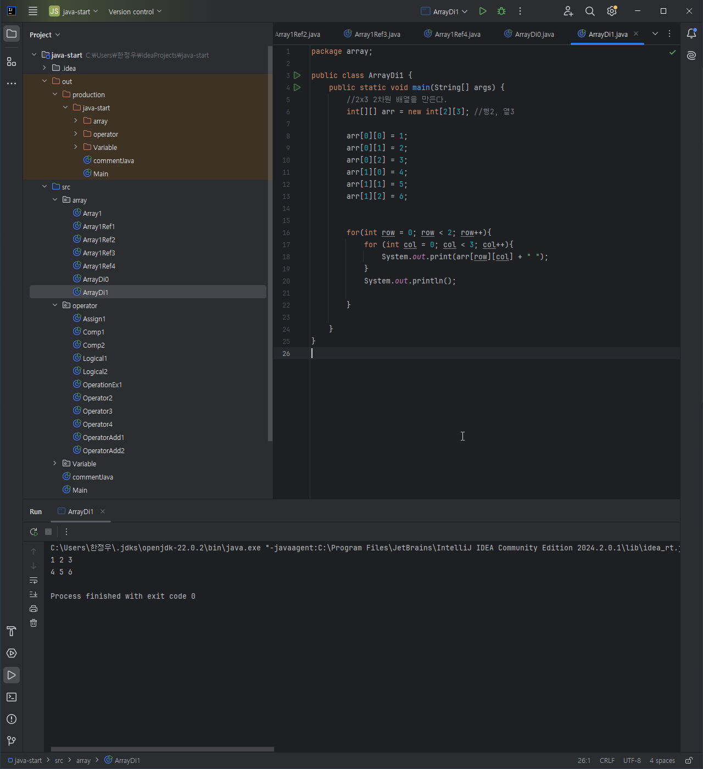Start debugging with the bug icon

click(501, 11)
